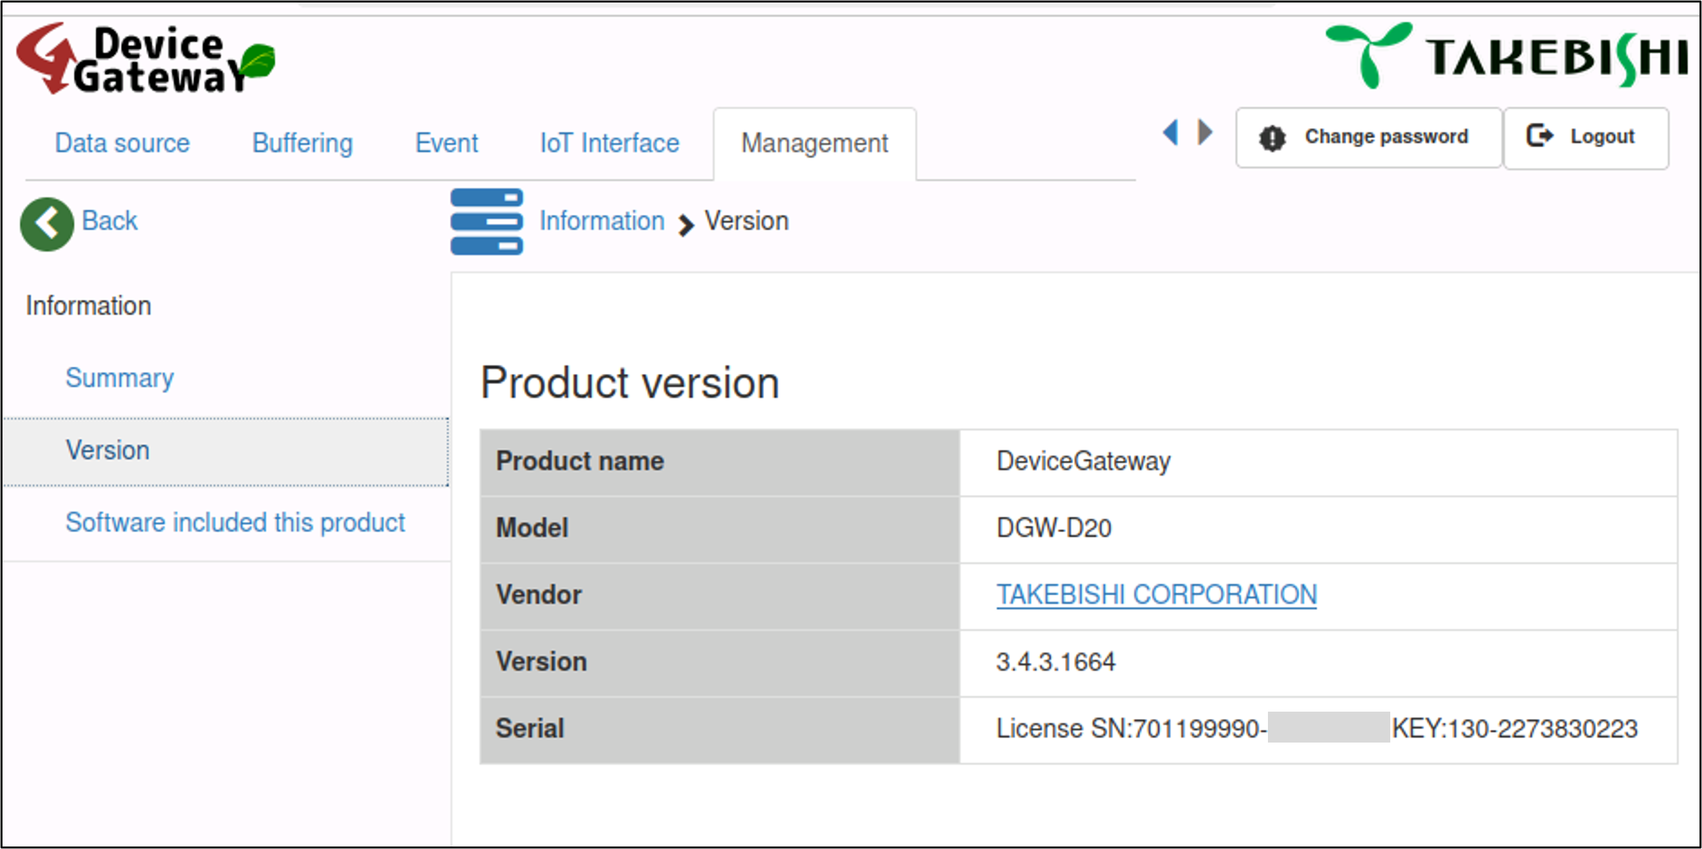Click the right blue triangle arrow

pyautogui.click(x=1205, y=133)
